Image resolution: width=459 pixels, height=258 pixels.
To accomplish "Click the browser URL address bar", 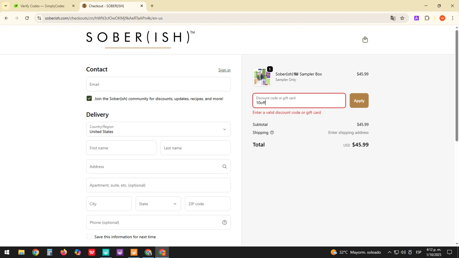I will [x=214, y=18].
